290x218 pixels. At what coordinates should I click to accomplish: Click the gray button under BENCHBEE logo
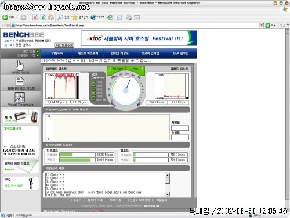click(x=64, y=45)
